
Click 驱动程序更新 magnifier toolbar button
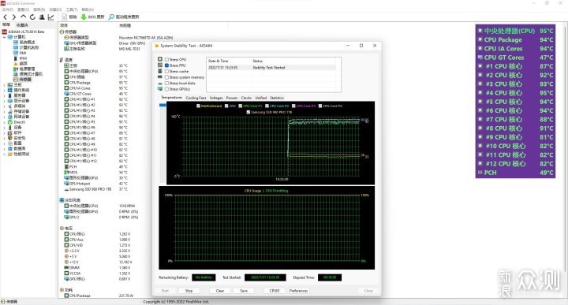coord(124,17)
